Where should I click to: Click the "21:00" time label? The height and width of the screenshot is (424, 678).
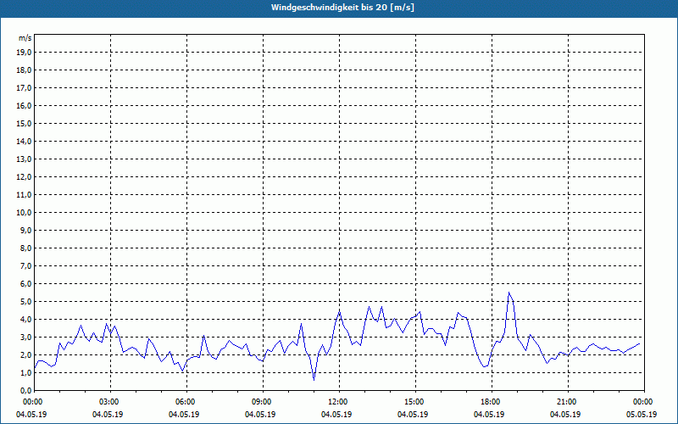568,402
